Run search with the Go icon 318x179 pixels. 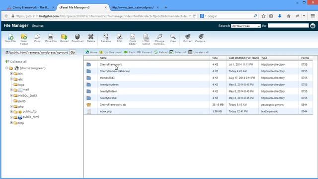point(313,26)
